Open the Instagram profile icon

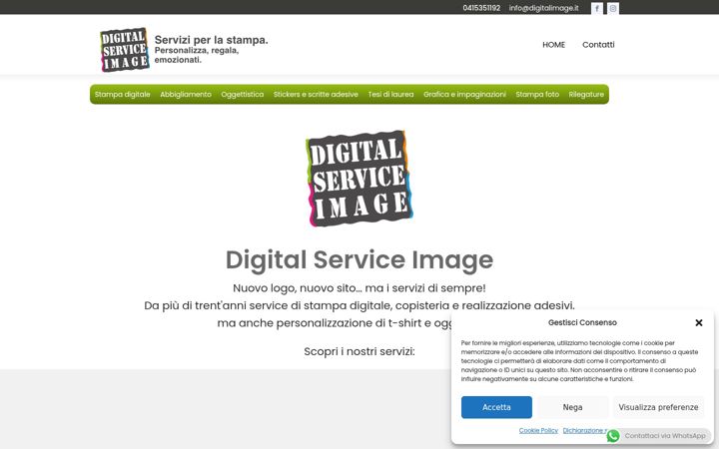click(x=613, y=8)
